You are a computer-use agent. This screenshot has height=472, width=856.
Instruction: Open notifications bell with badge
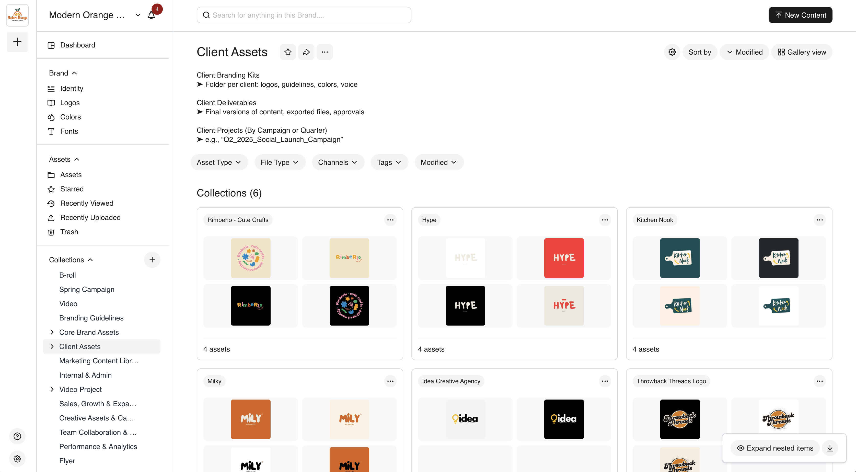pyautogui.click(x=152, y=15)
